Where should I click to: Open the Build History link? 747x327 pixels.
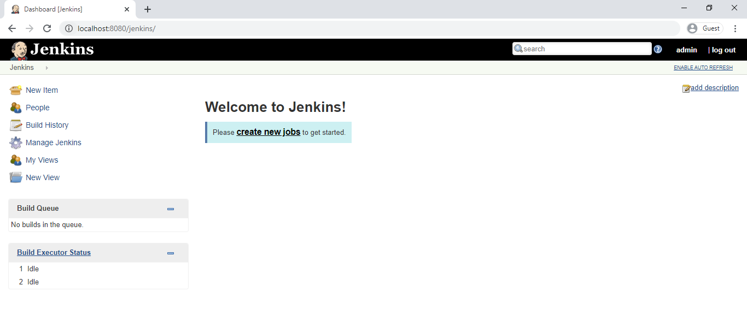tap(47, 125)
